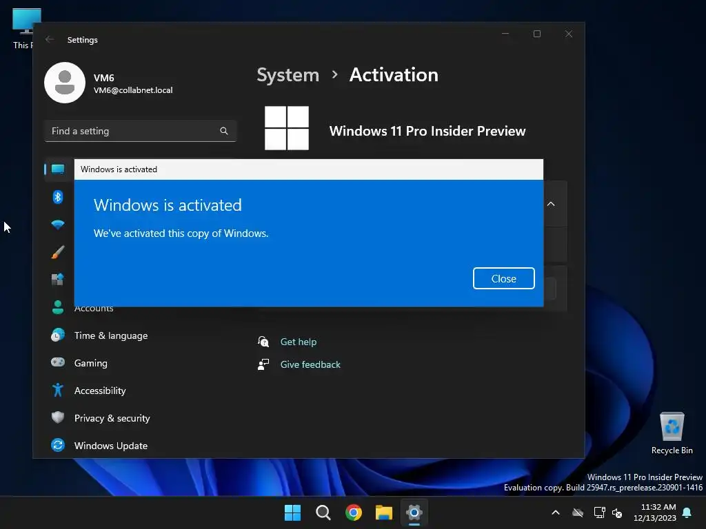Select the Recycle Bin desktop icon
Image resolution: width=706 pixels, height=529 pixels.
point(672,433)
